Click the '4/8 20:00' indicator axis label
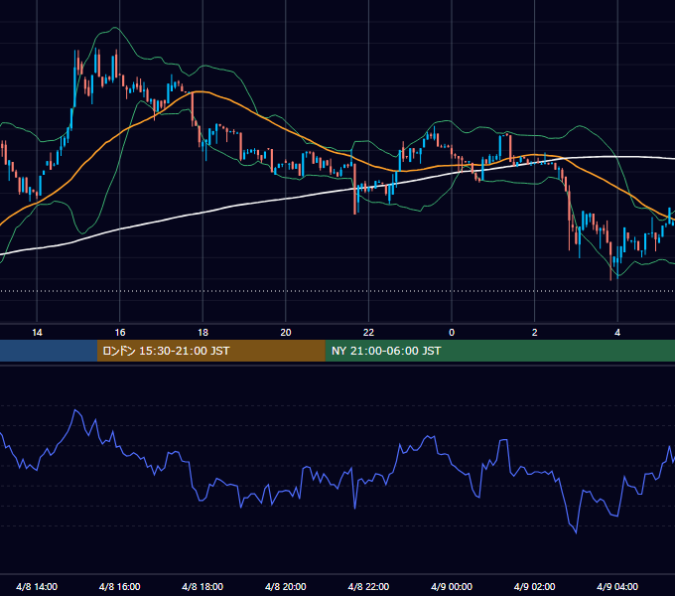 [286, 586]
